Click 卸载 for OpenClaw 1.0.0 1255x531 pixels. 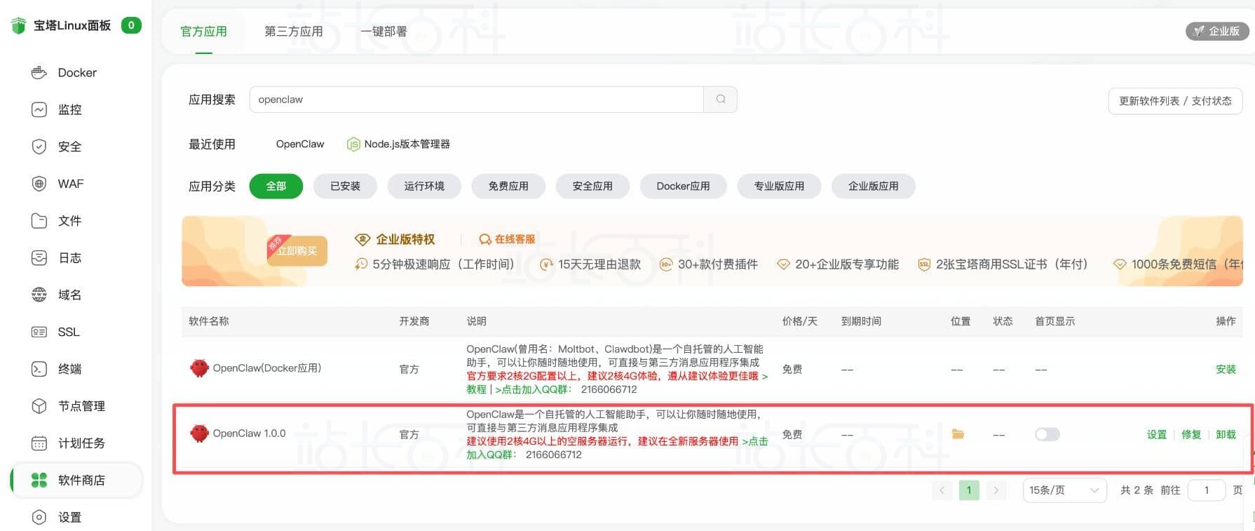coord(1226,434)
